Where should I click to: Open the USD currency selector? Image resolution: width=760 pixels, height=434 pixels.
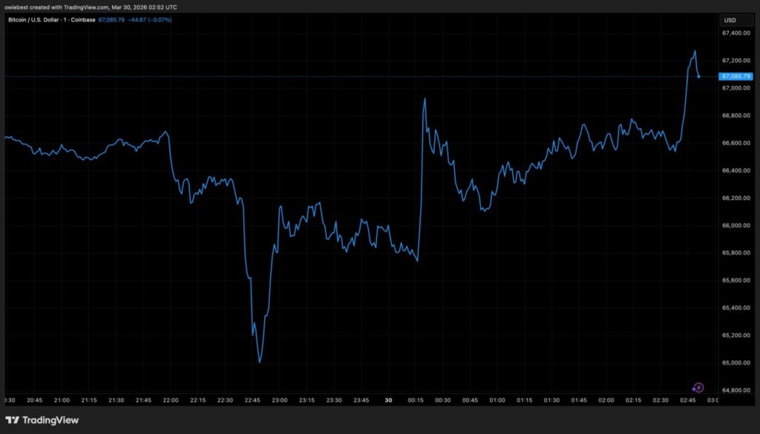coord(729,20)
